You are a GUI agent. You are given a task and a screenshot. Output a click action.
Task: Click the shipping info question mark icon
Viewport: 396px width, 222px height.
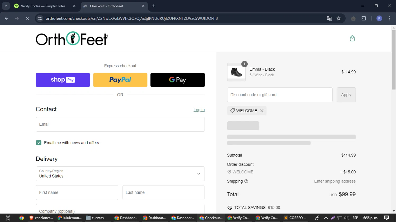click(x=246, y=181)
